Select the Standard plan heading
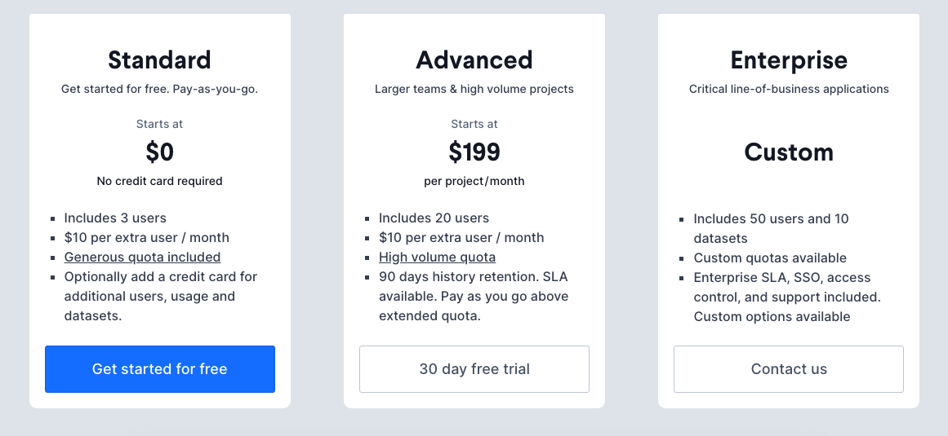The image size is (948, 436). click(x=159, y=60)
